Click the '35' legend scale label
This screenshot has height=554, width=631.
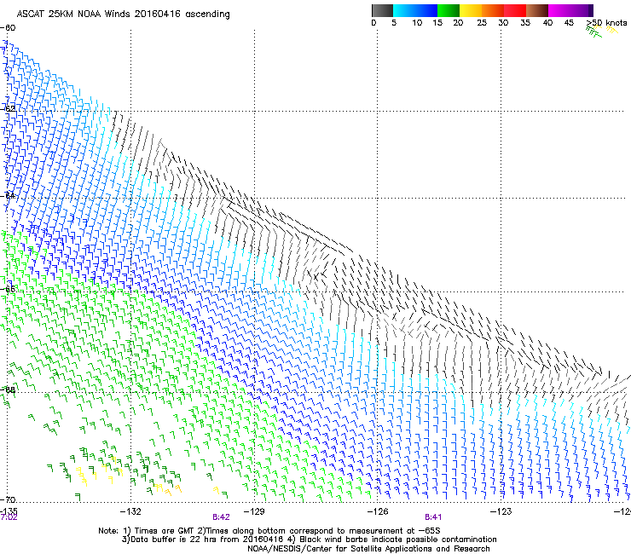[525, 23]
